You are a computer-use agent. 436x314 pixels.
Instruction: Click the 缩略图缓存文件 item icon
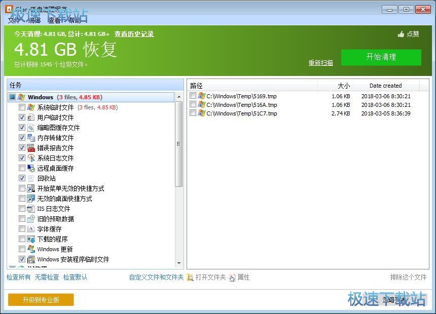click(31, 128)
